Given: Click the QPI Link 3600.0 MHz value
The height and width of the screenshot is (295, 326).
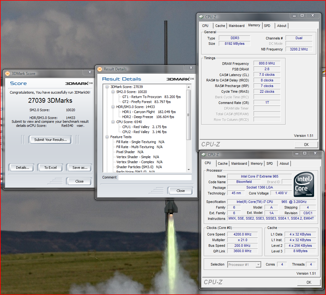Looking at the screenshot, I should (242, 251).
